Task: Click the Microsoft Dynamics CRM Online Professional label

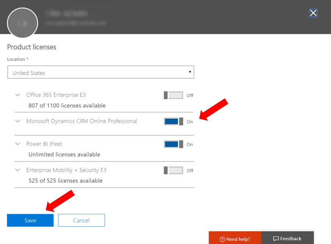Action: 82,121
